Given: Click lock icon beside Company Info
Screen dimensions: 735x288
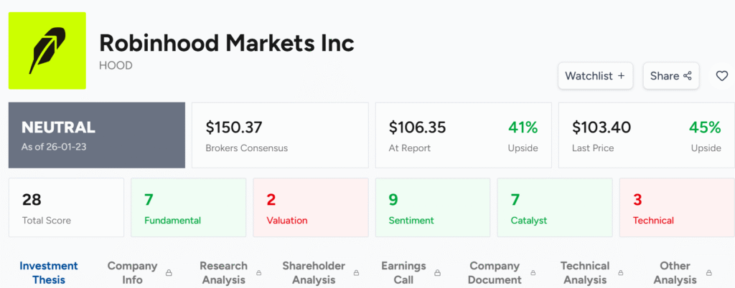Looking at the screenshot, I should (169, 273).
